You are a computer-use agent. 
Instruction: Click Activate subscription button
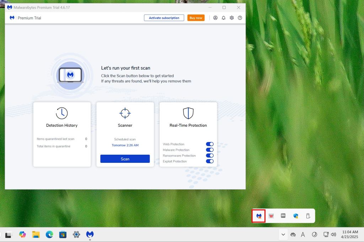(164, 18)
